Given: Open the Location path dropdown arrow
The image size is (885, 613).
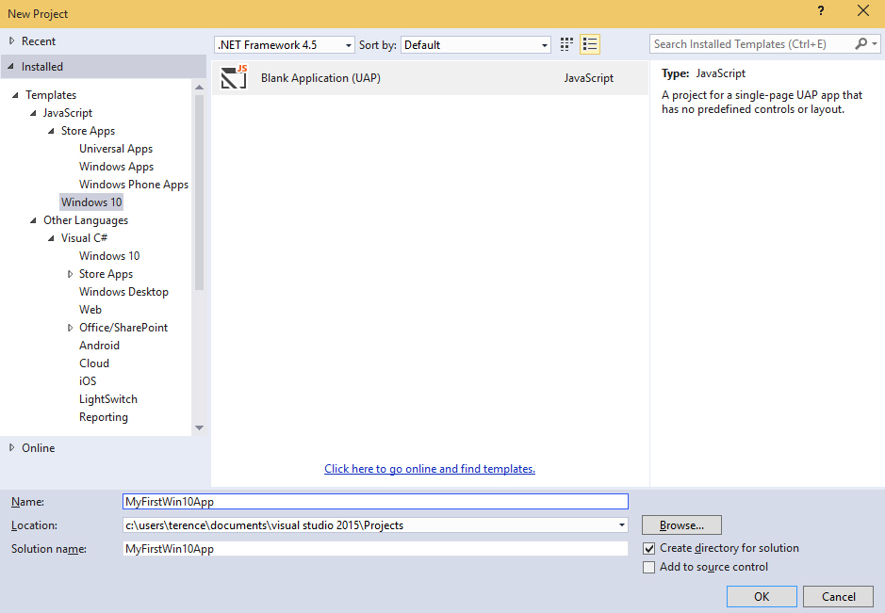Looking at the screenshot, I should click(621, 525).
